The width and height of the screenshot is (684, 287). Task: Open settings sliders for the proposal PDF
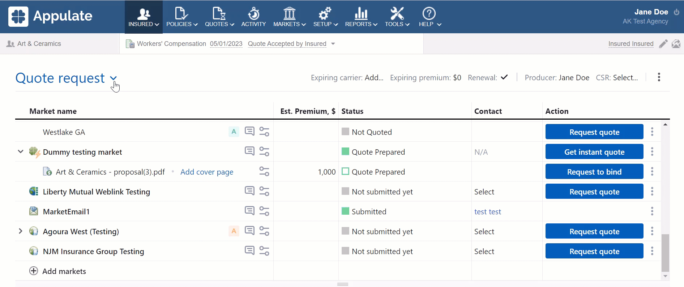point(264,172)
